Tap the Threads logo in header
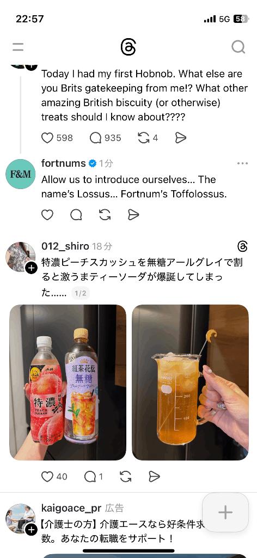257x558 pixels. coord(128,47)
